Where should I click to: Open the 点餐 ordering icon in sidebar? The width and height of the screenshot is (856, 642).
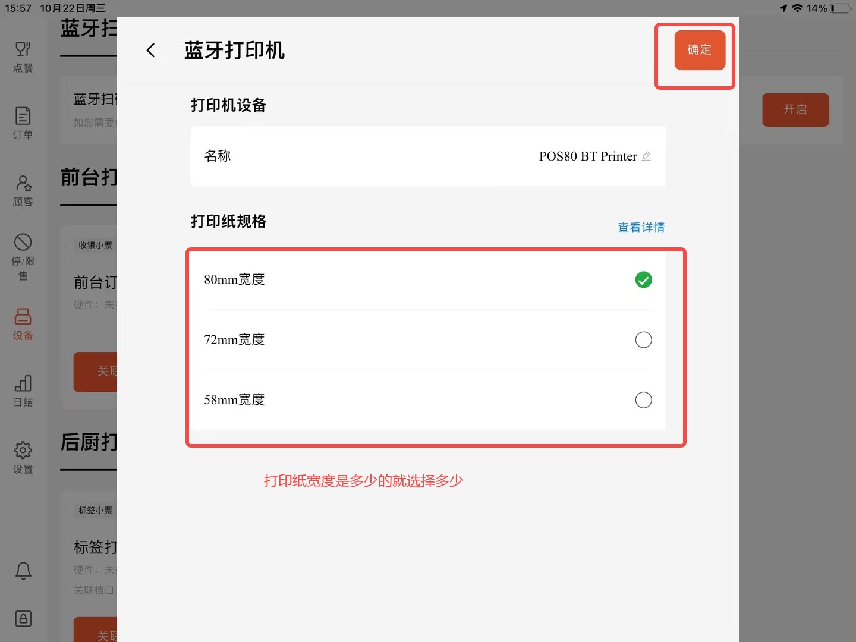click(23, 57)
